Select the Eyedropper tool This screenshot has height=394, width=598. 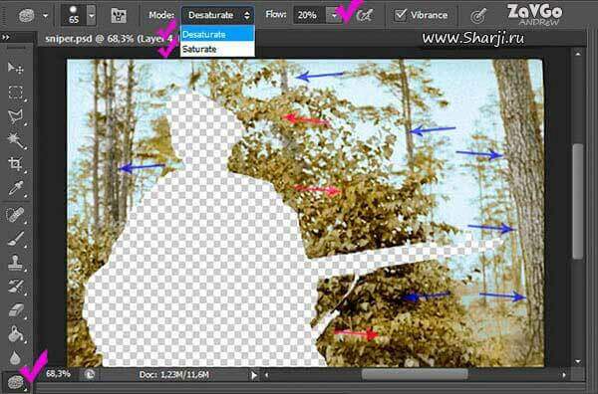click(x=16, y=188)
